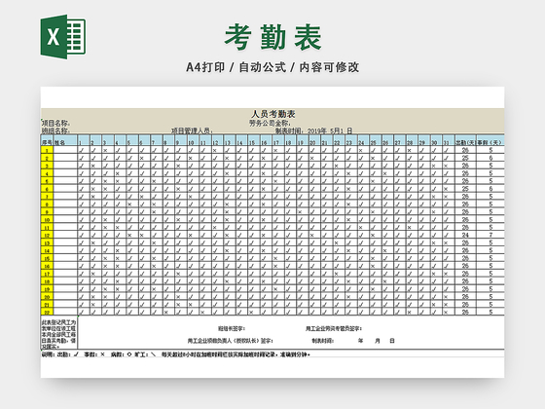
Task: Click yellow serial number cell 16
Action: (x=47, y=266)
